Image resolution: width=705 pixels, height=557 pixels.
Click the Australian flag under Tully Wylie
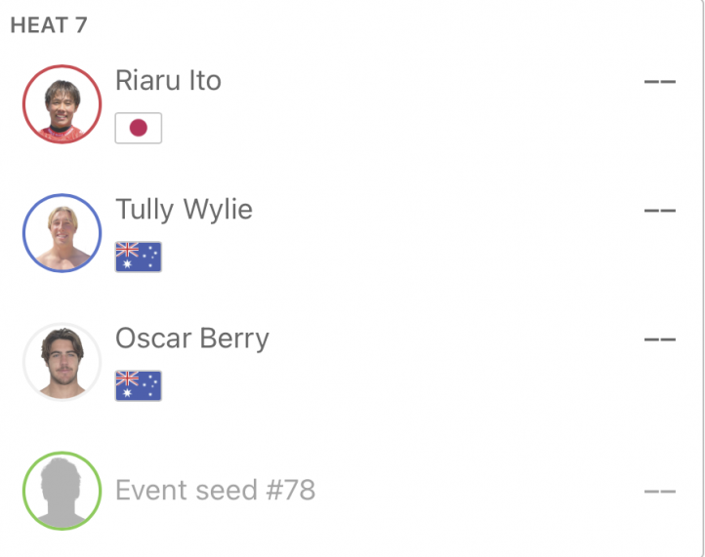[139, 257]
